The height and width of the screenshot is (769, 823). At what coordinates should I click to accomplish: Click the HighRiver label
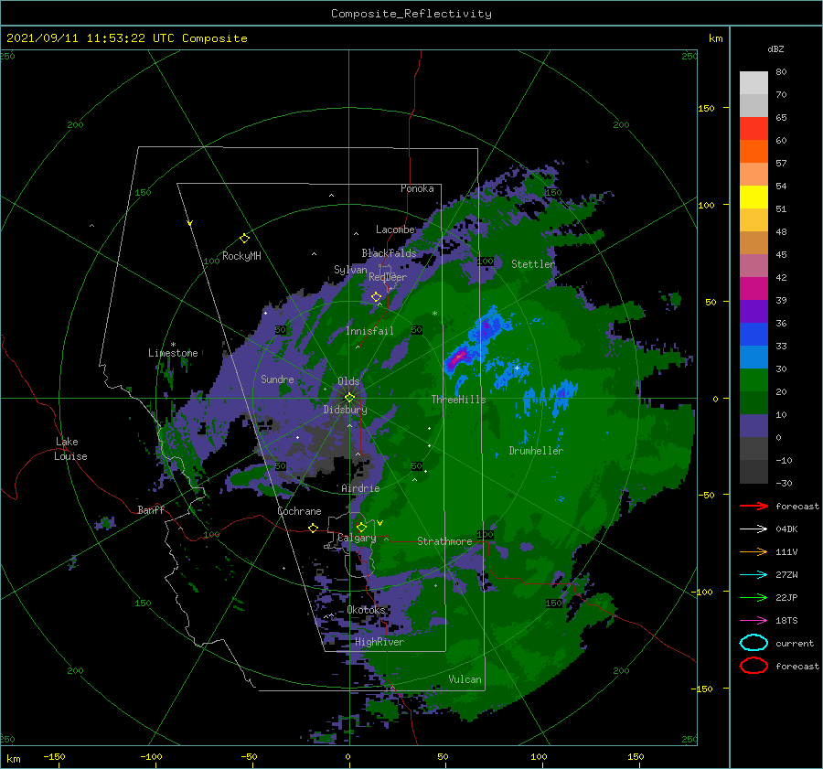coord(379,642)
